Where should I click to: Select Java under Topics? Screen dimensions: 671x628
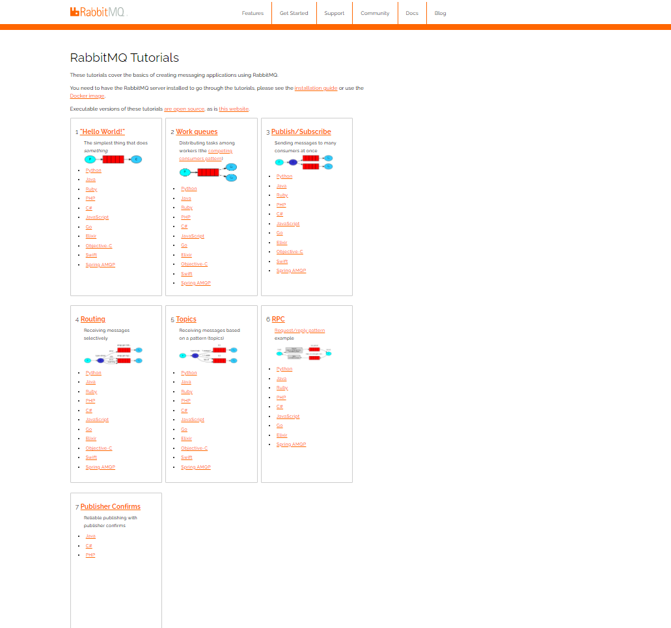186,382
